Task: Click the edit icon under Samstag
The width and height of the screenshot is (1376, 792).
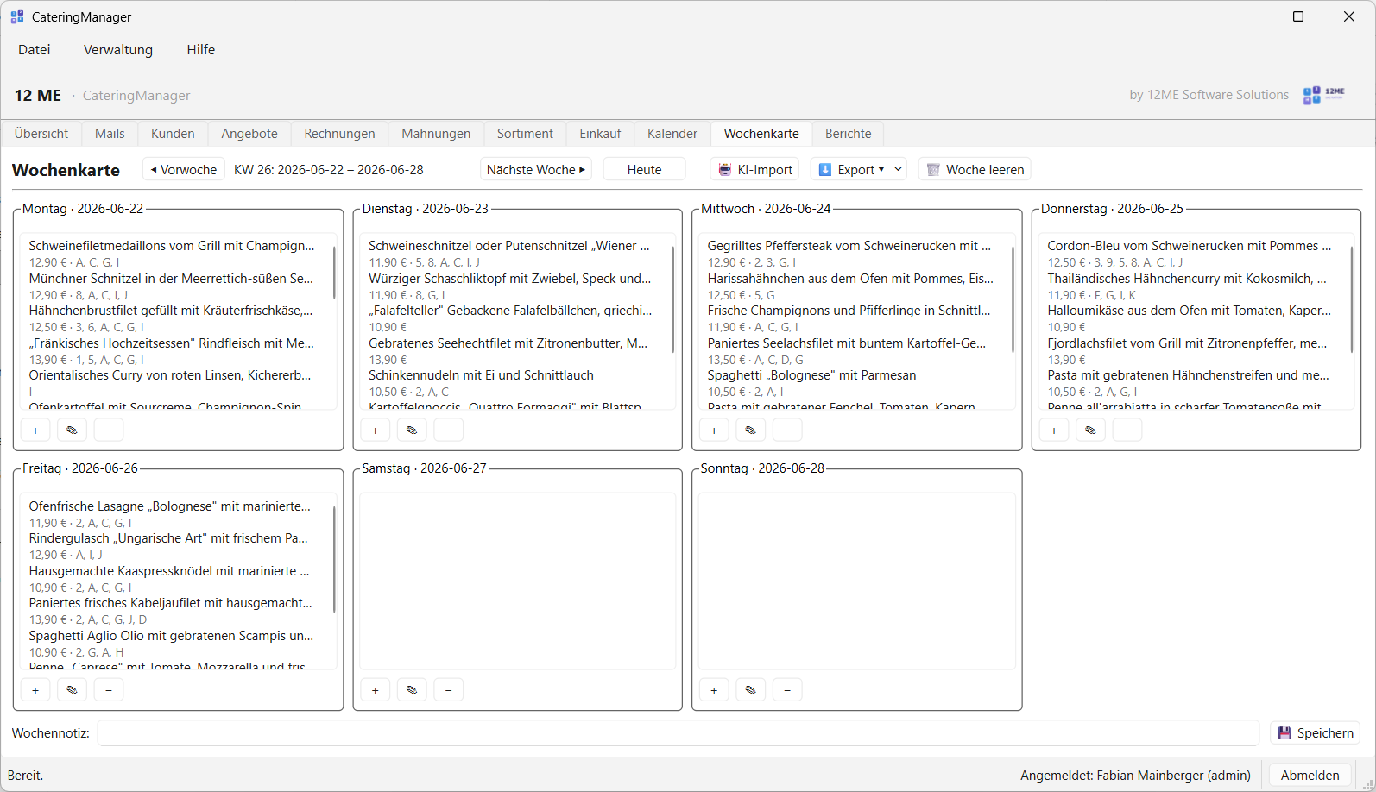Action: point(412,689)
